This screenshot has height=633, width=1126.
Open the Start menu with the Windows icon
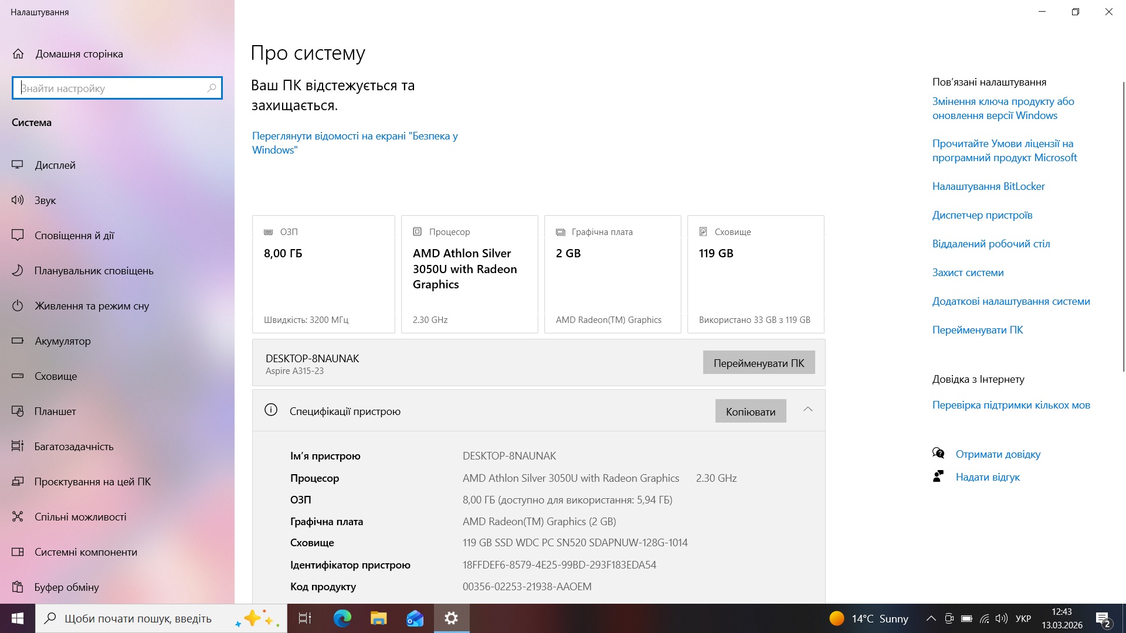pyautogui.click(x=17, y=618)
